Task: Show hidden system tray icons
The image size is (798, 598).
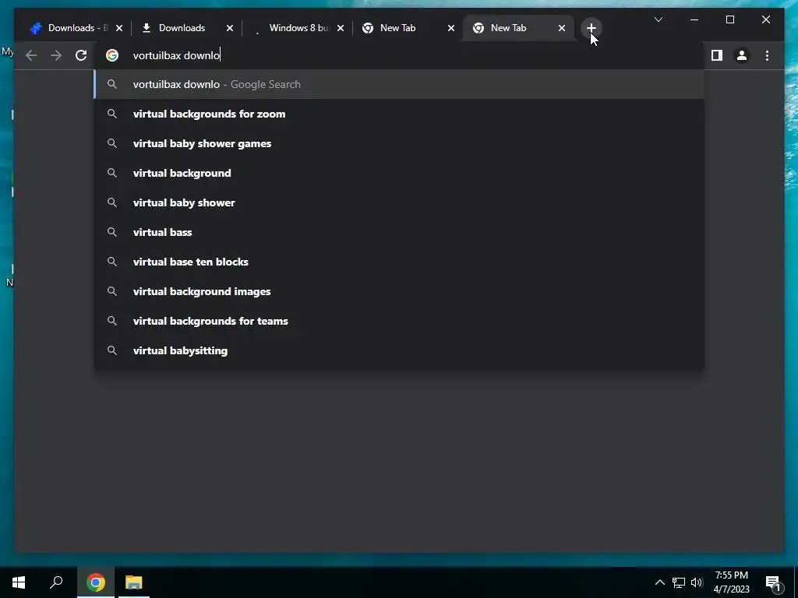Action: point(659,582)
